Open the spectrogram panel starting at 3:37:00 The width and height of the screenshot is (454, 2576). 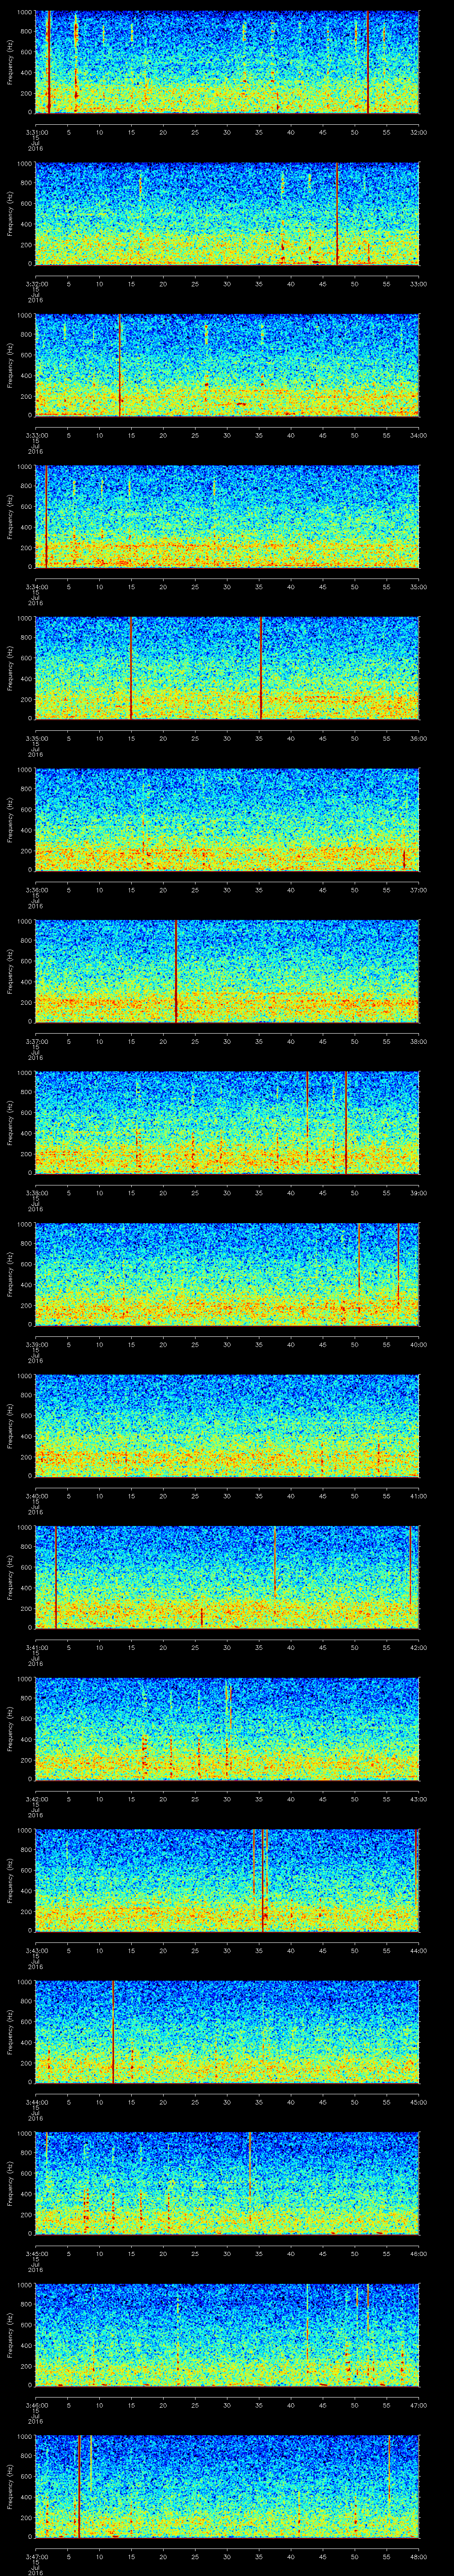[227, 971]
